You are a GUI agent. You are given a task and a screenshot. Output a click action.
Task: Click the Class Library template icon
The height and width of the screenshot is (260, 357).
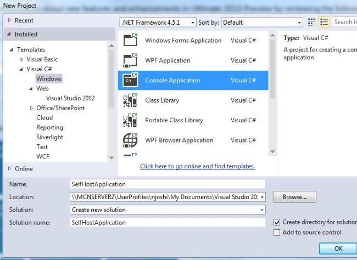point(130,100)
